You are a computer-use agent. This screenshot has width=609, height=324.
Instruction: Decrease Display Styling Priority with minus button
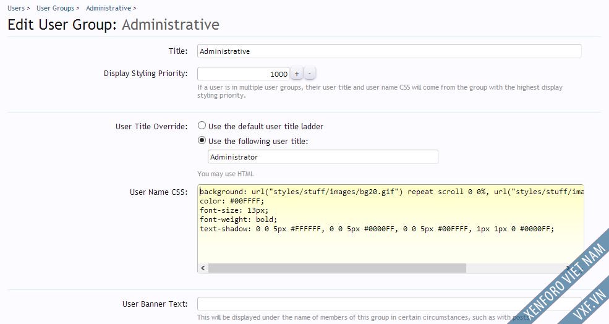(310, 74)
